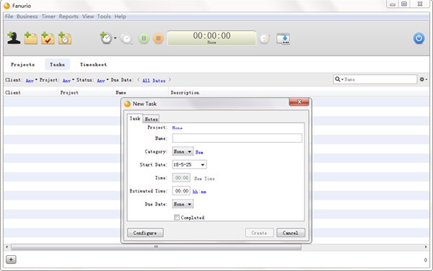Click the plus add button at bottom left
Viewport: 433px width, 271px height.
[11, 259]
